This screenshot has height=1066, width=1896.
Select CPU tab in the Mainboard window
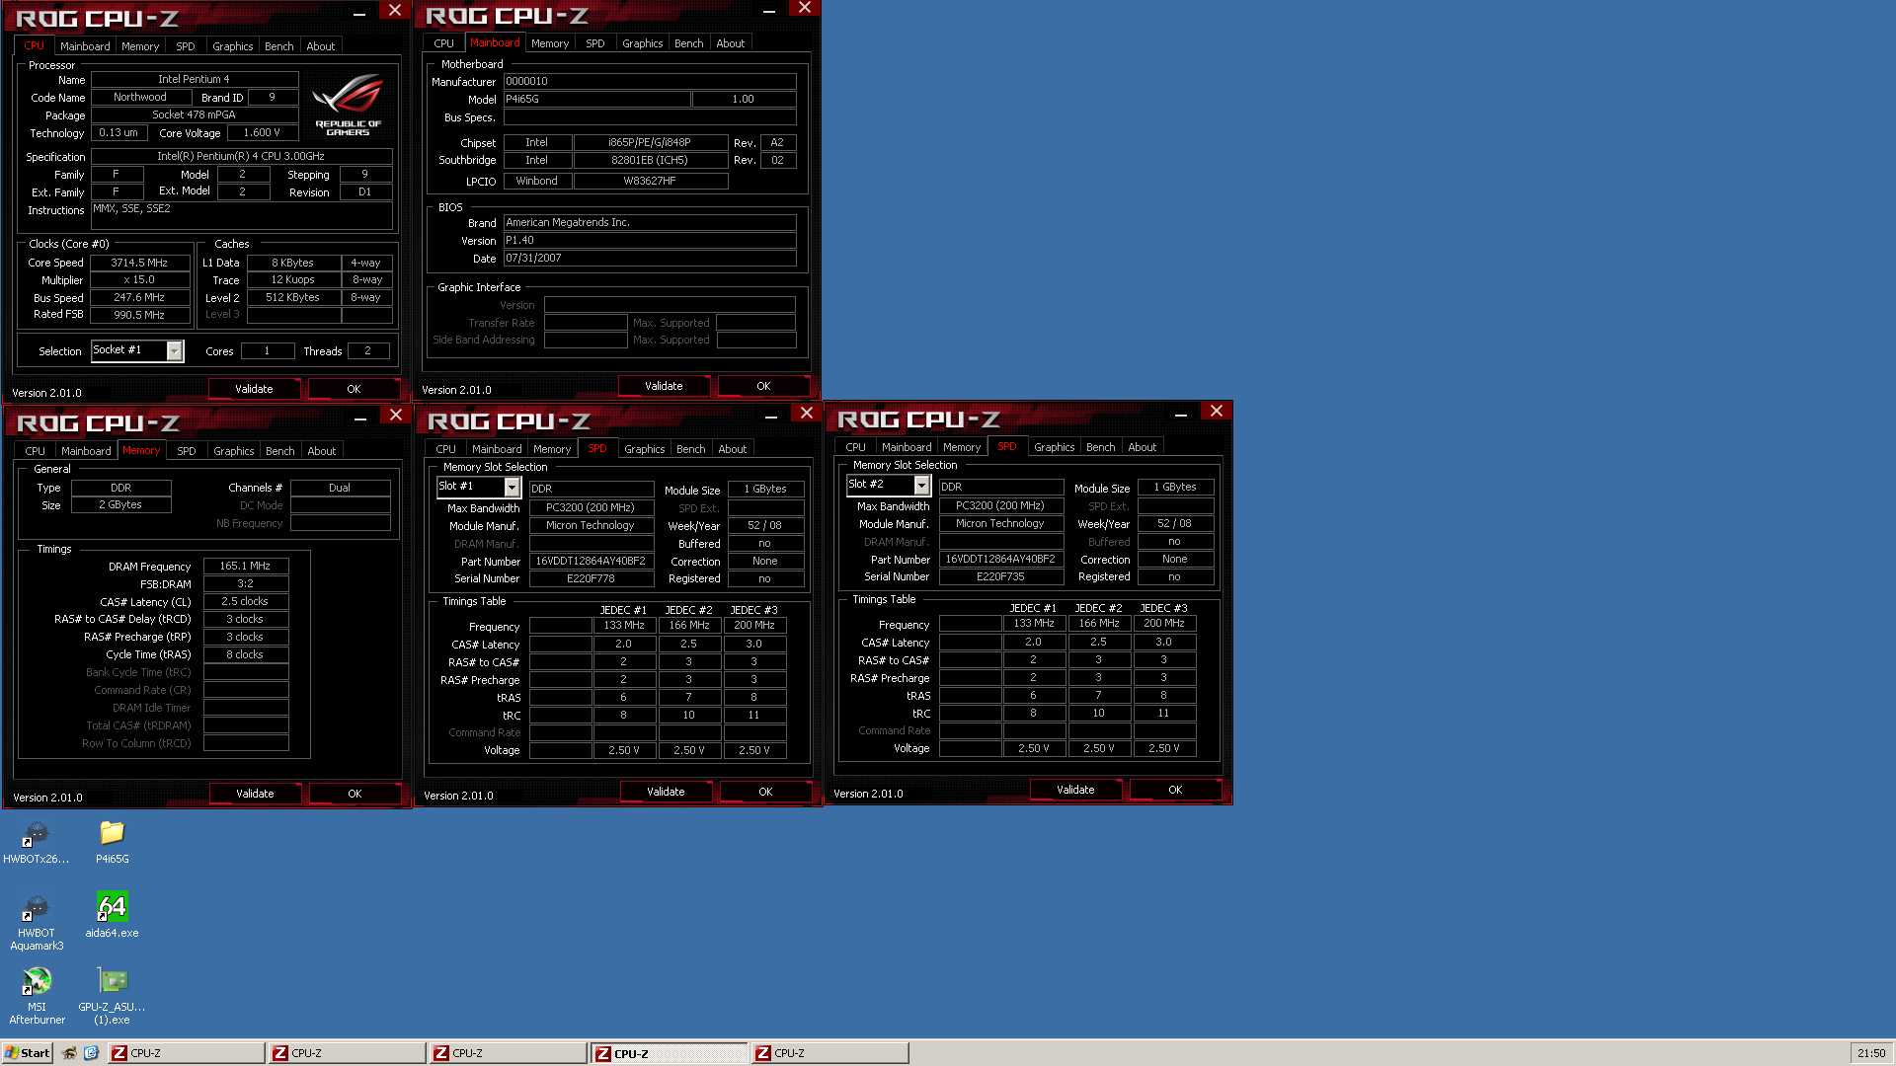(x=444, y=43)
